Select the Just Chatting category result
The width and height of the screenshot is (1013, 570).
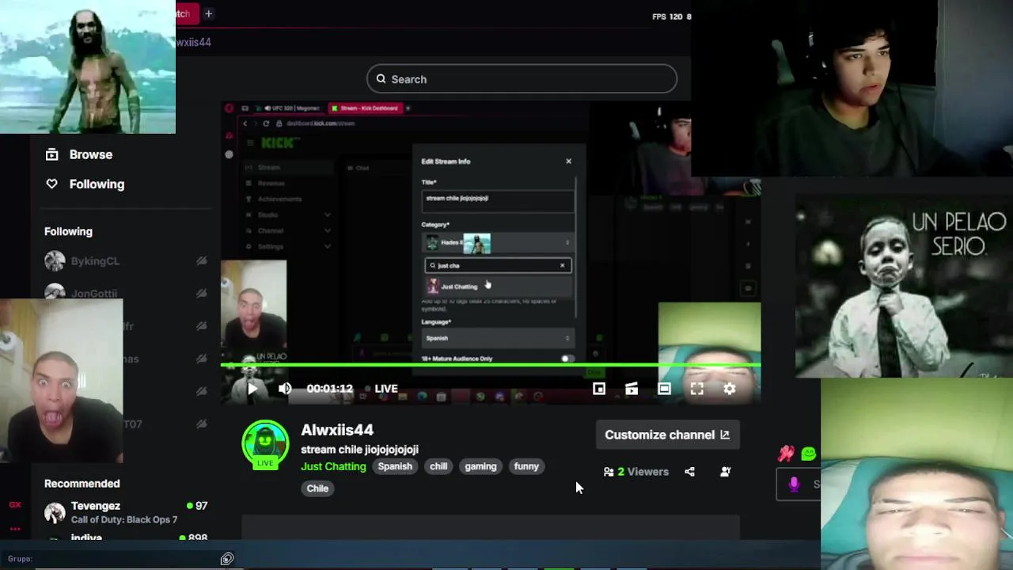[498, 287]
